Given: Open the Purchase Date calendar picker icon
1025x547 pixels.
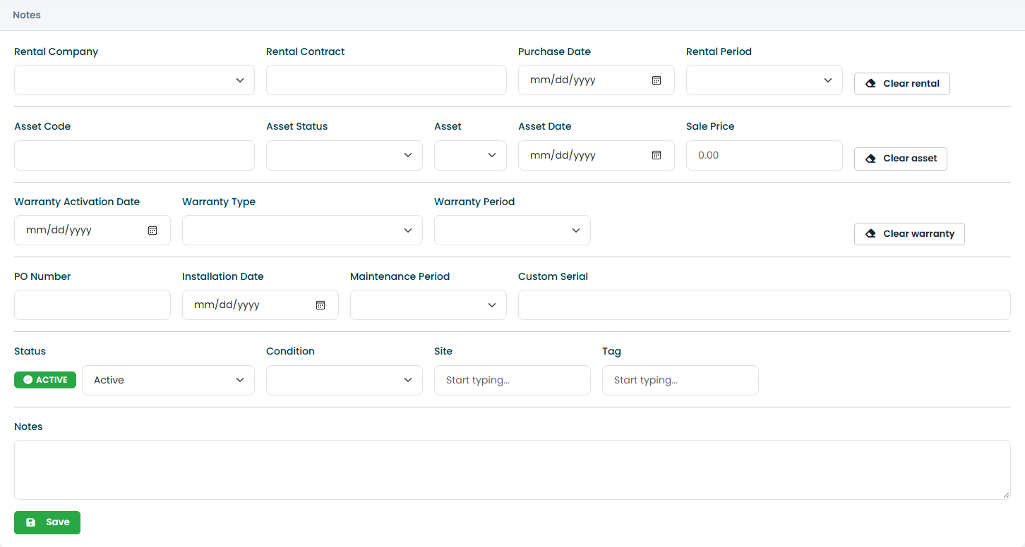Looking at the screenshot, I should (x=657, y=80).
